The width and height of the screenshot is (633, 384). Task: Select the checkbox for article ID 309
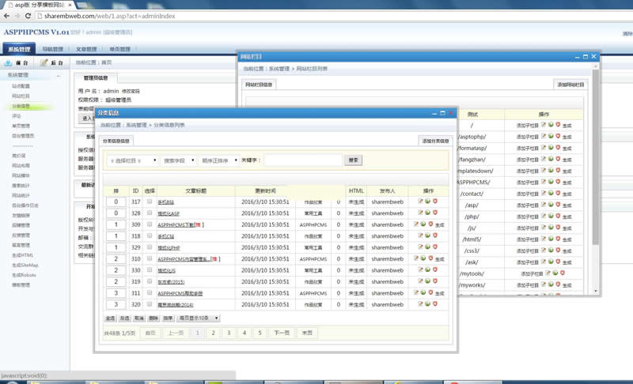tap(150, 225)
